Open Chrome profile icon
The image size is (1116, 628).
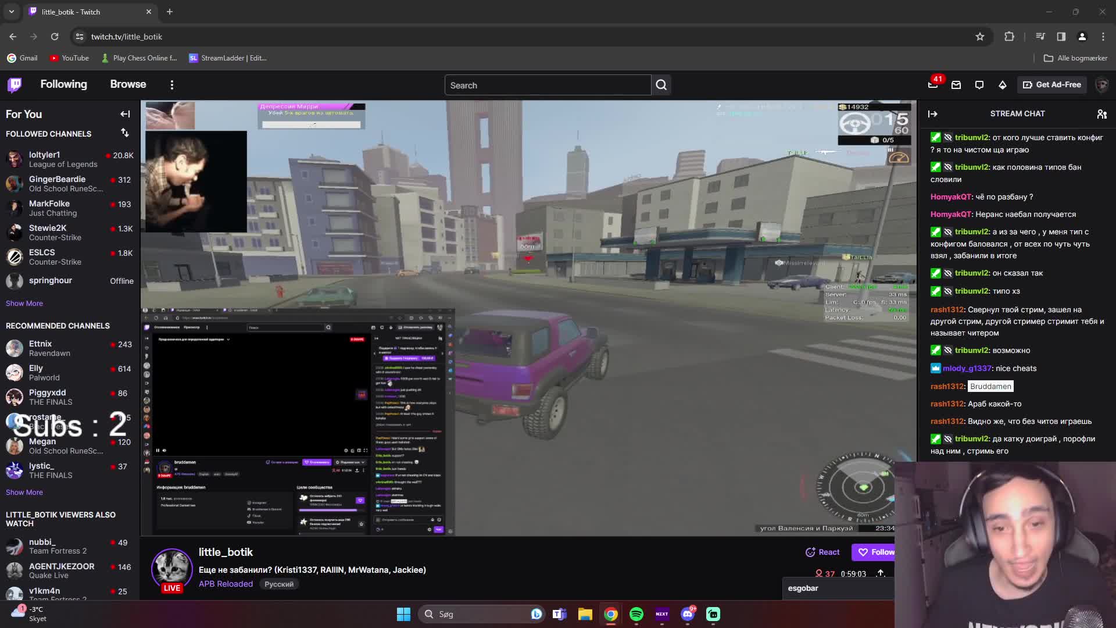tap(1082, 37)
